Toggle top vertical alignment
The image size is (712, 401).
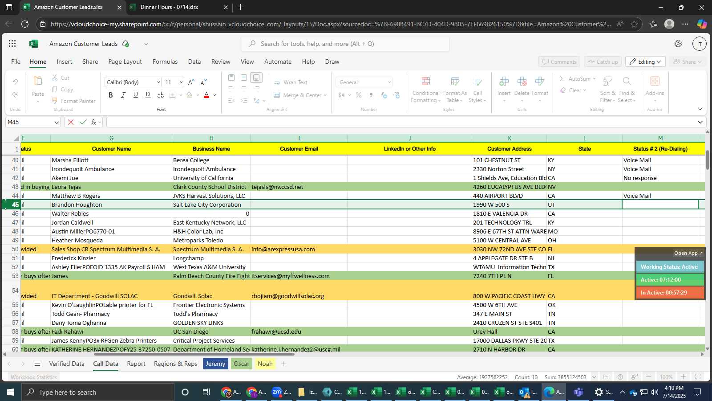click(231, 78)
